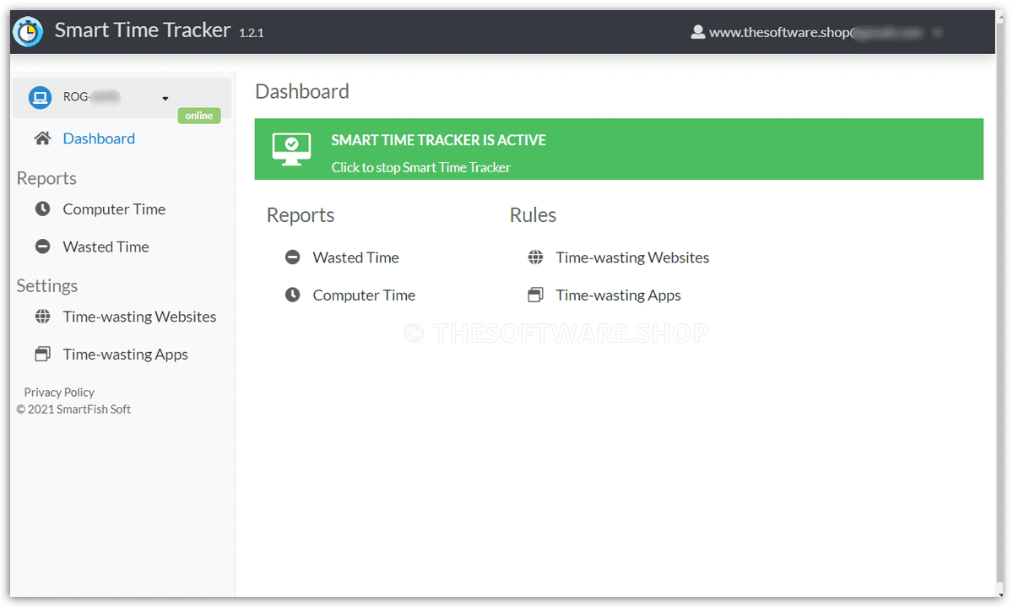Click the user account avatar icon
The height and width of the screenshot is (607, 1013).
[x=697, y=32]
